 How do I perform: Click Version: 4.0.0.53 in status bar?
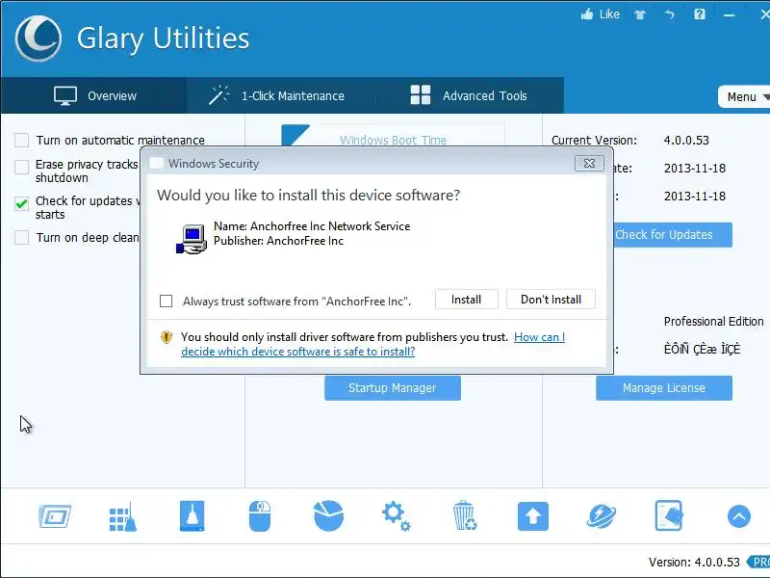pyautogui.click(x=694, y=563)
